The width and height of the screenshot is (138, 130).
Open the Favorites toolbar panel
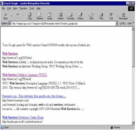point(70,16)
